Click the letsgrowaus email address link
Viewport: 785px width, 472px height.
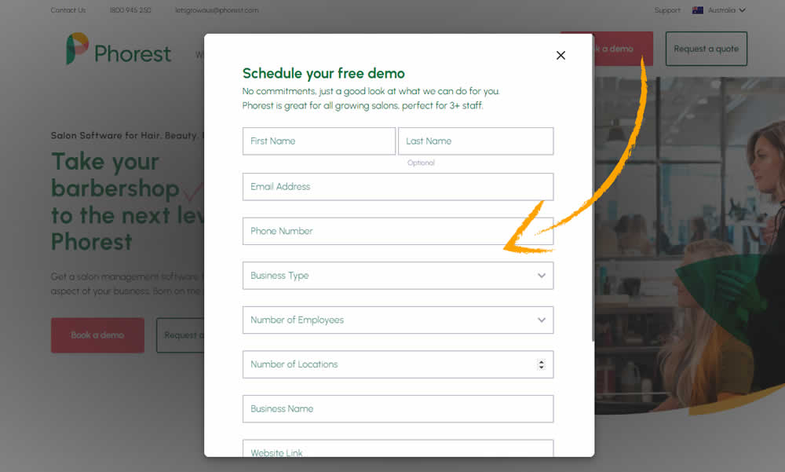(217, 10)
